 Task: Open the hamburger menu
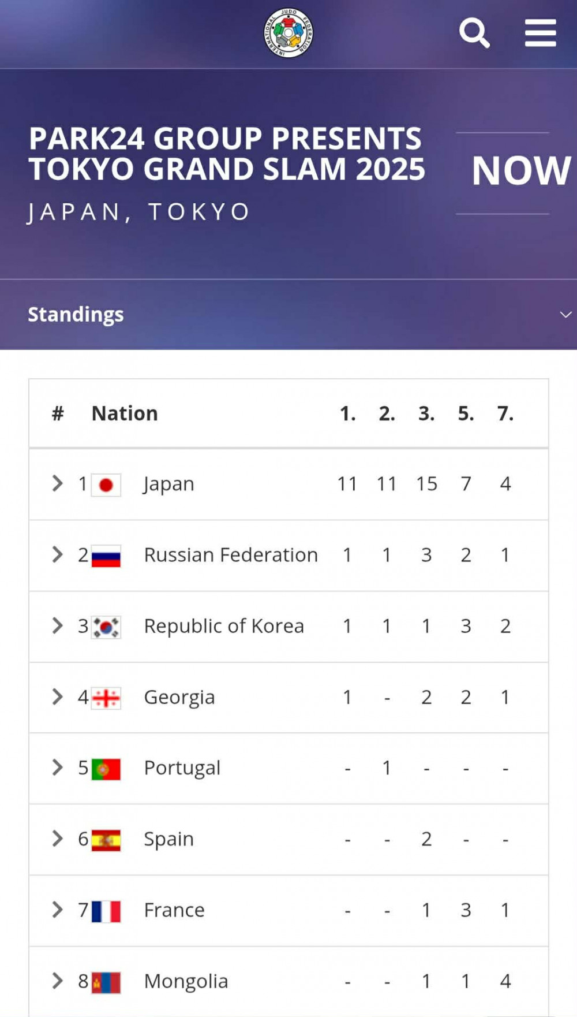(x=540, y=33)
